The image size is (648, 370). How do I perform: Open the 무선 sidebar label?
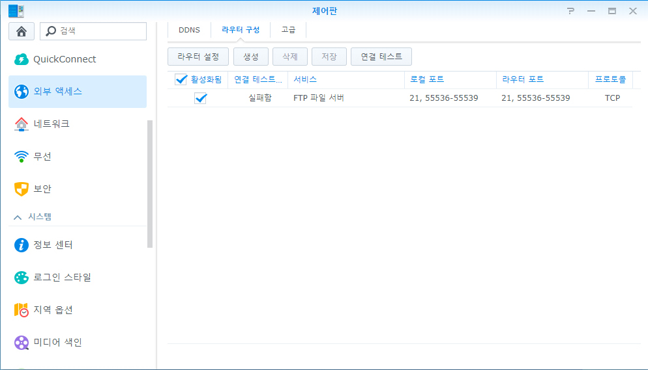pyautogui.click(x=42, y=157)
